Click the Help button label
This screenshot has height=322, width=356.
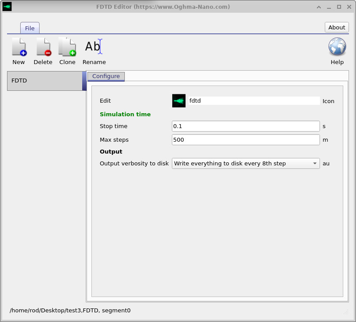pos(337,62)
